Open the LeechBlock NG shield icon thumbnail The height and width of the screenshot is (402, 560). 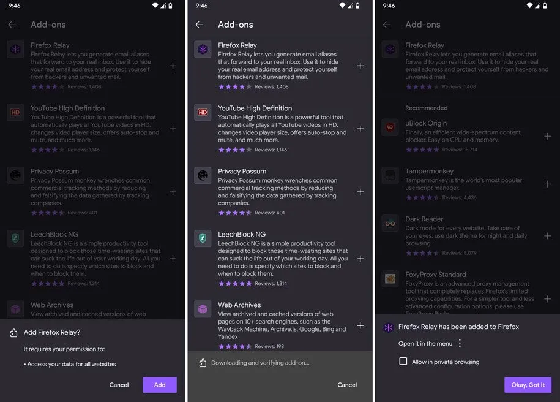click(x=203, y=238)
